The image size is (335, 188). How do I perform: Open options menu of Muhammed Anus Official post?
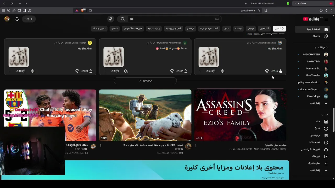click(x=105, y=71)
